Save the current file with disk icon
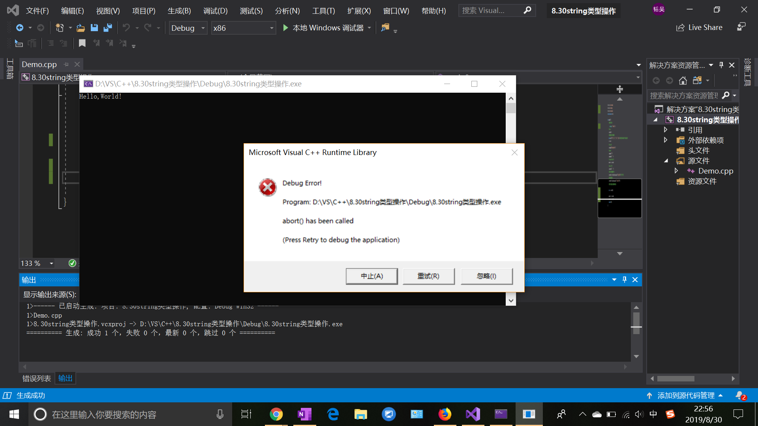 [x=94, y=28]
